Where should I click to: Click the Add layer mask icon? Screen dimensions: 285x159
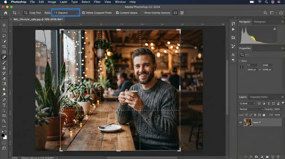pos(256,157)
